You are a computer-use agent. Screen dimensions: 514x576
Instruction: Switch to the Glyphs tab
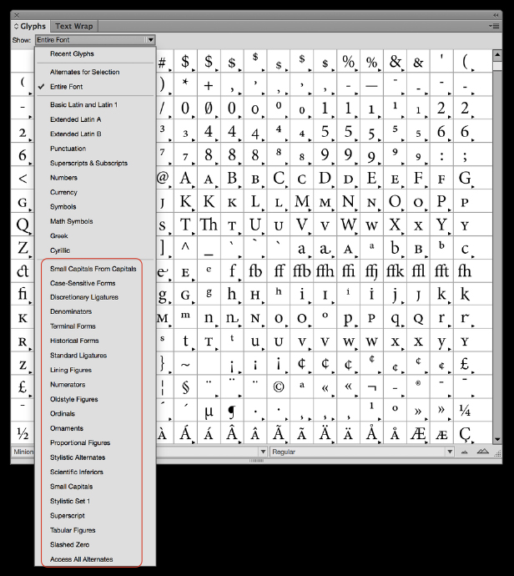pyautogui.click(x=30, y=26)
